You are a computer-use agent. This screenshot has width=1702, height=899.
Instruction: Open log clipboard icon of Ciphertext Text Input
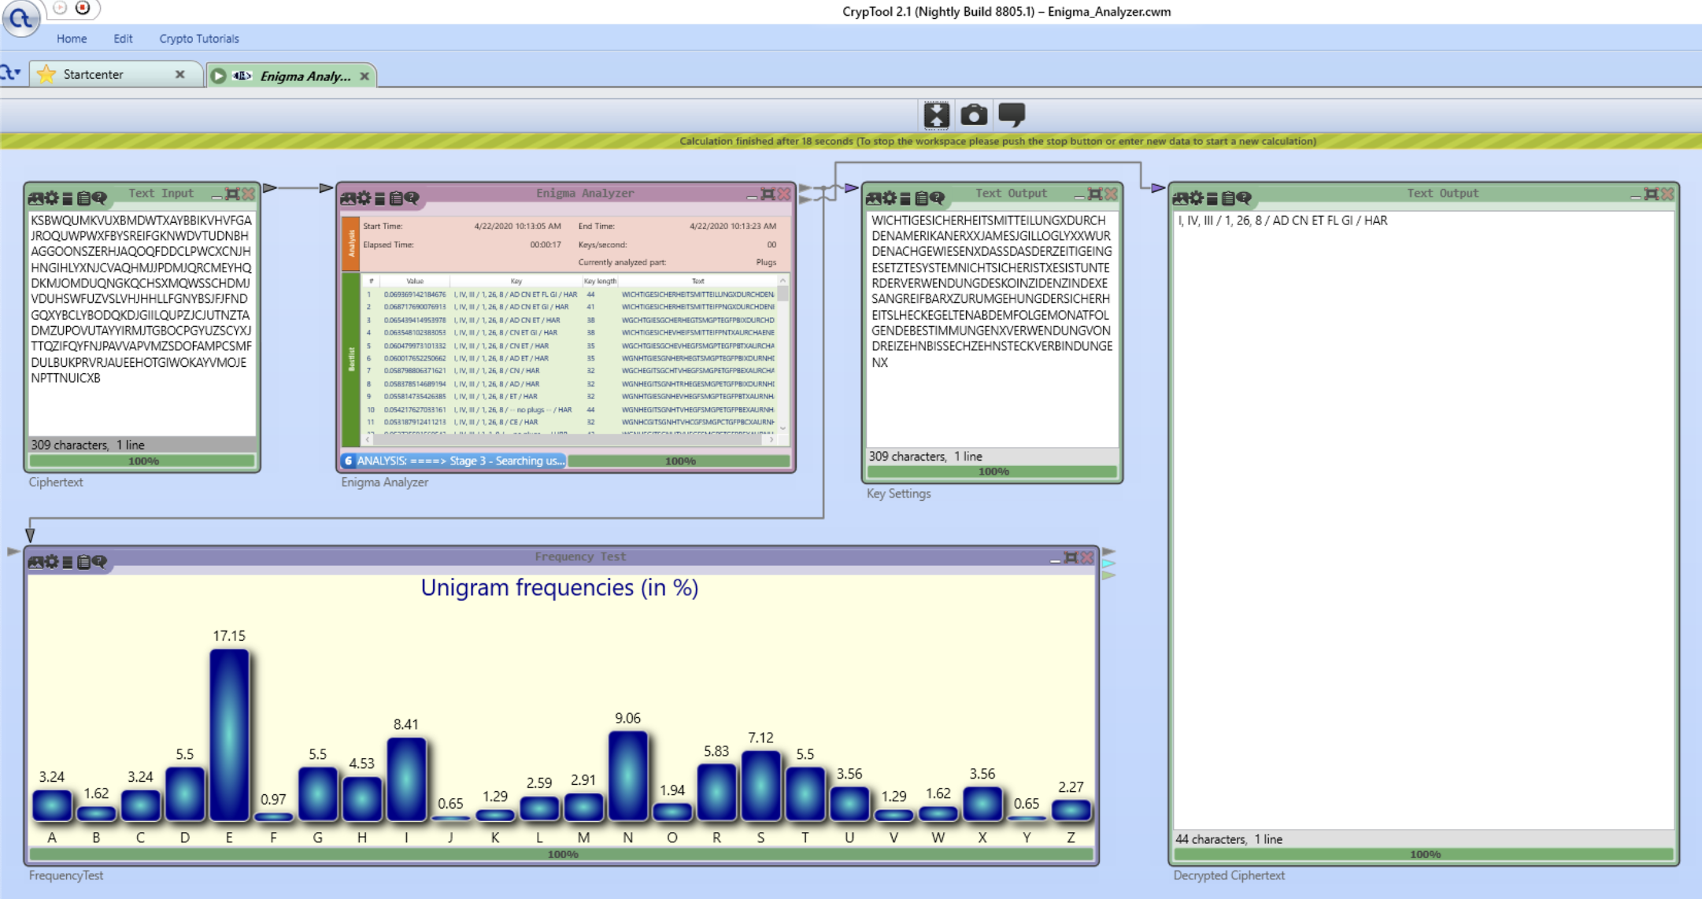click(x=83, y=197)
